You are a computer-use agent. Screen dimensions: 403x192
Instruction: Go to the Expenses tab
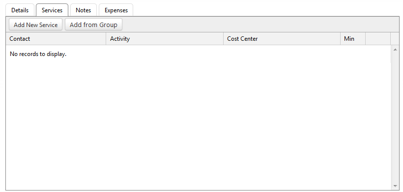click(116, 10)
